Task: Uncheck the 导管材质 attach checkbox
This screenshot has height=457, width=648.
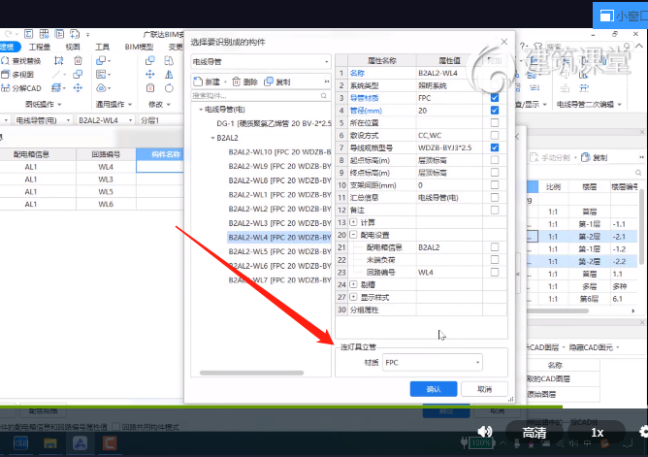Action: click(x=495, y=98)
